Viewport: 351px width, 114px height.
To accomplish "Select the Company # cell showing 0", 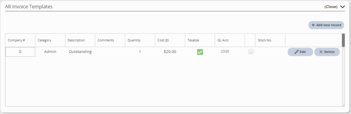I will 20,52.
